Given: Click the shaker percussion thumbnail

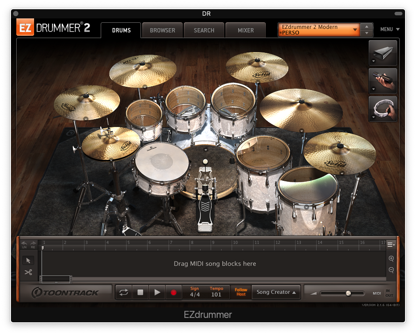Looking at the screenshot, I should click(383, 81).
